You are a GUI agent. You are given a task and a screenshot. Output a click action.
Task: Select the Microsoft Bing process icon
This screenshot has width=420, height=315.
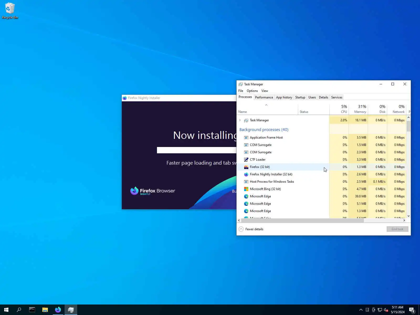246,189
